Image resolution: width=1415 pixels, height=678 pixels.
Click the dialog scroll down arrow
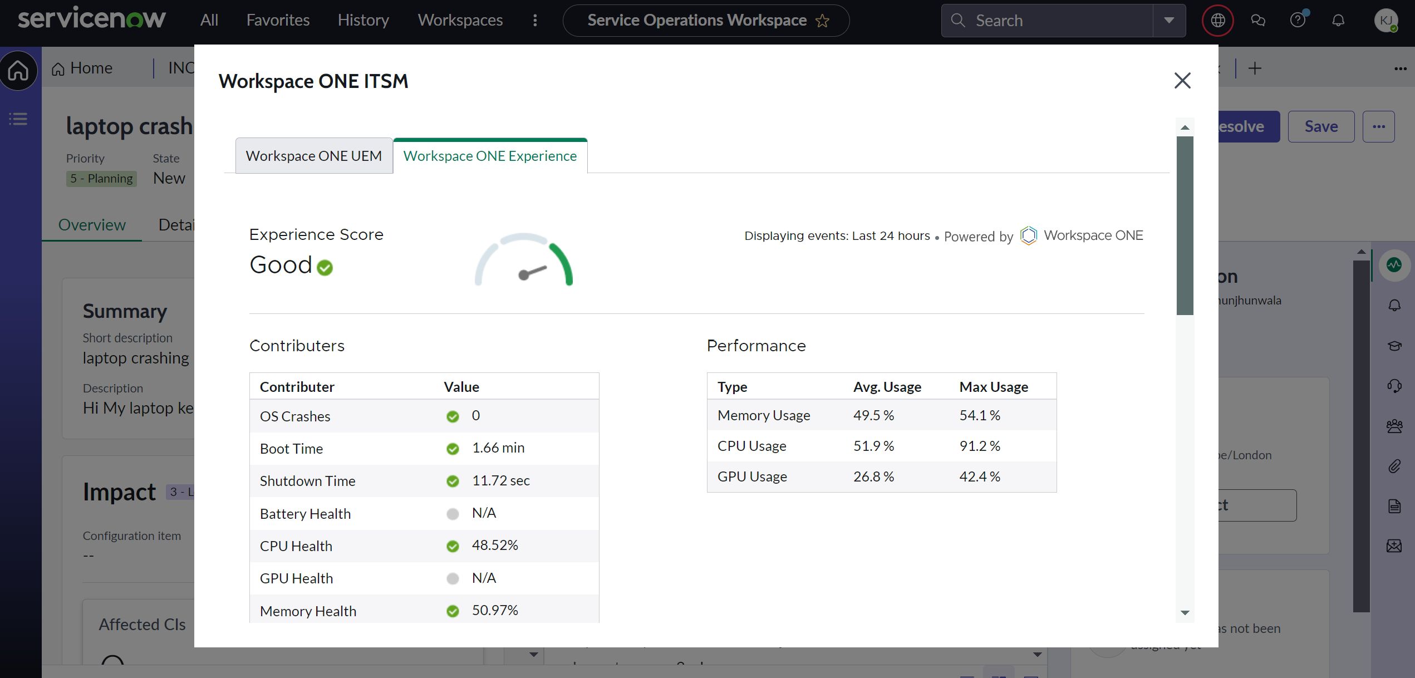coord(1185,613)
